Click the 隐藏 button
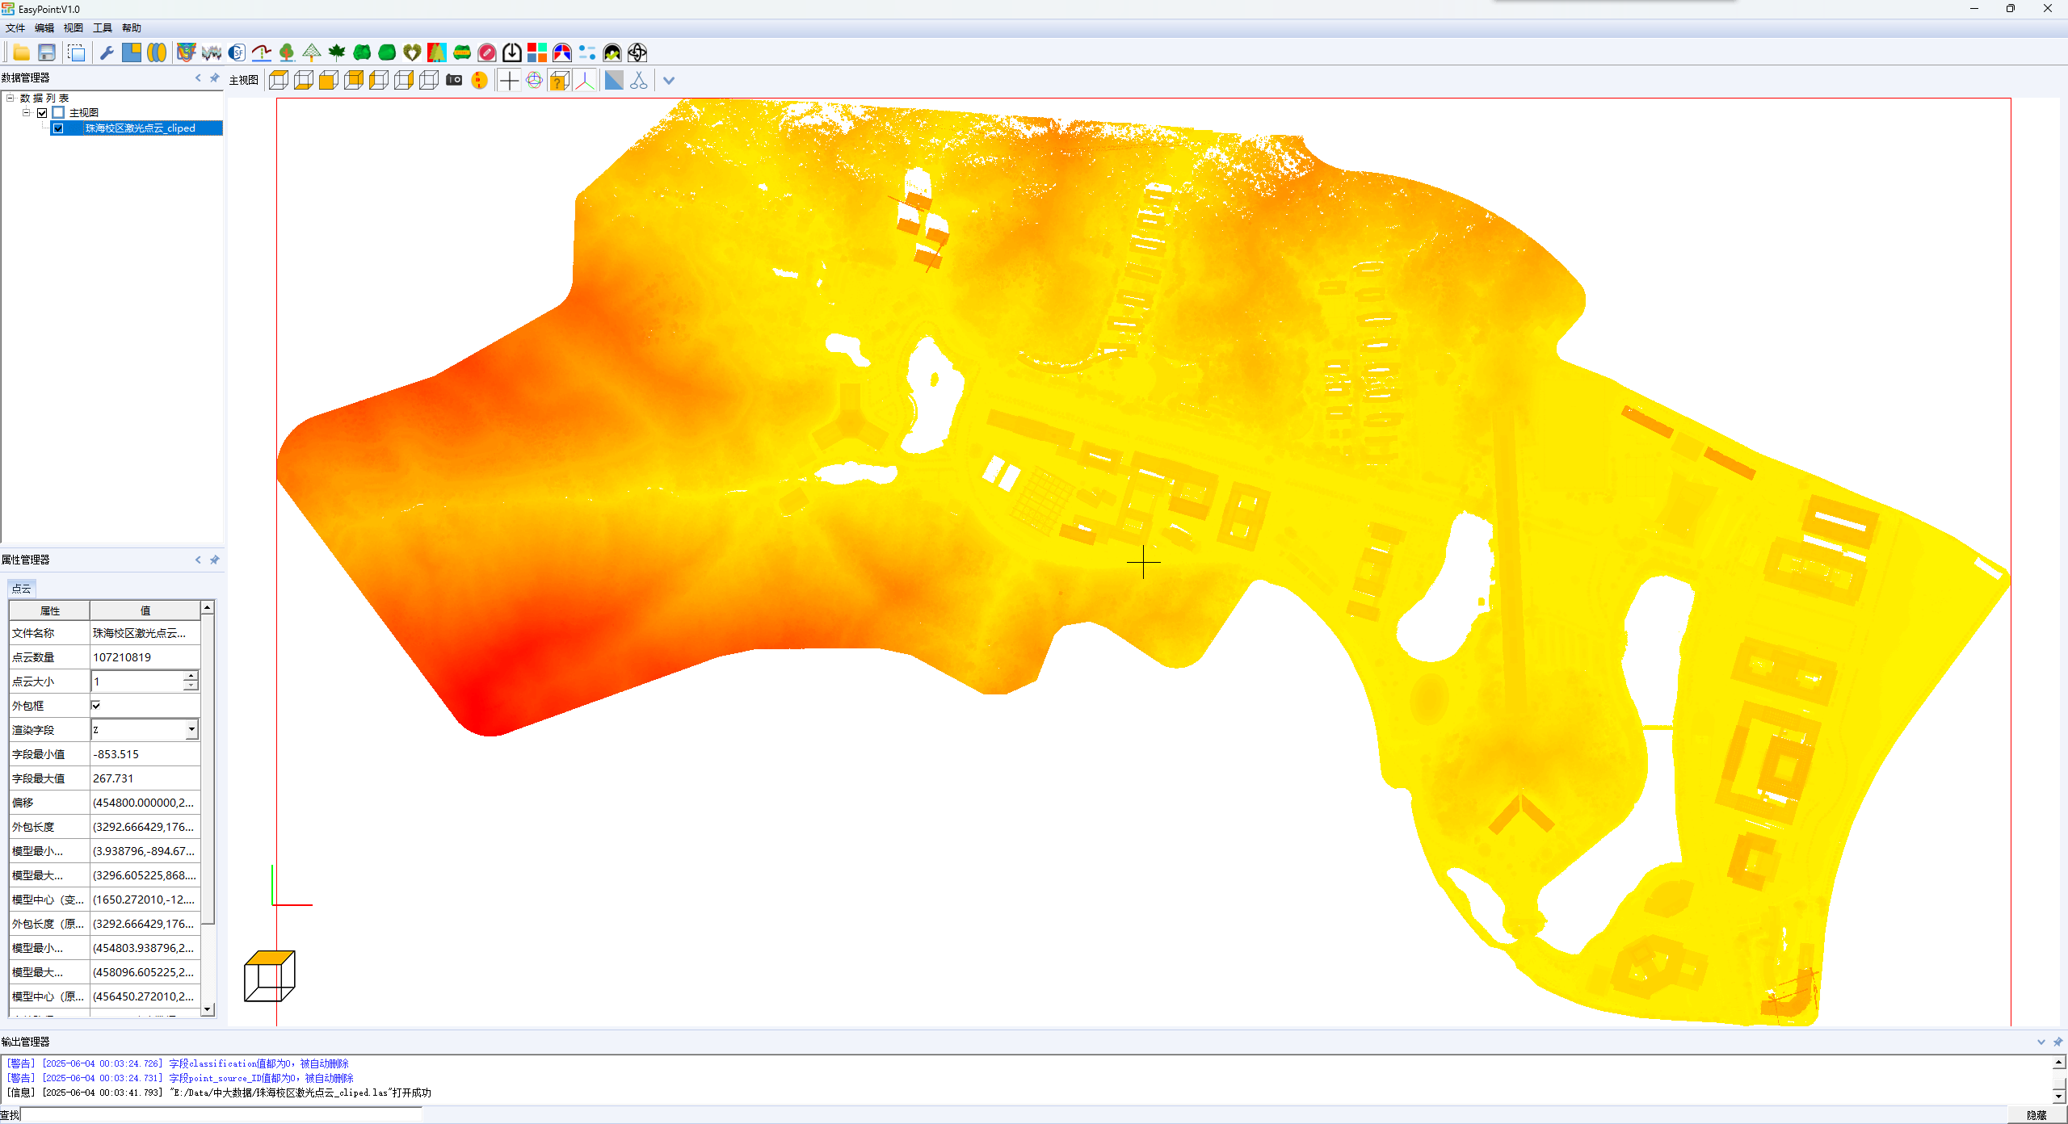 click(2036, 1115)
